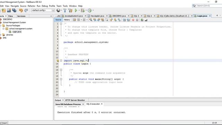Click Find Next Occurrence icon
This screenshot has height=125, width=222.
click(x=99, y=20)
